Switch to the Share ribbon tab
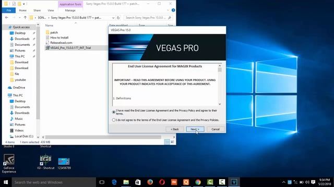 coord(37,10)
